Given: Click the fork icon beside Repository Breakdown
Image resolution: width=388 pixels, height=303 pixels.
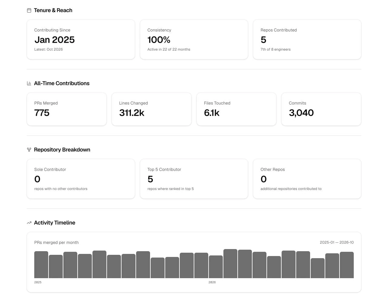Looking at the screenshot, I should point(29,150).
